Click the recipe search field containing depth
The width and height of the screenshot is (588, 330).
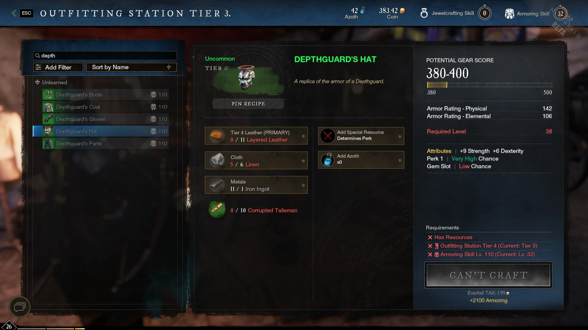pos(105,56)
